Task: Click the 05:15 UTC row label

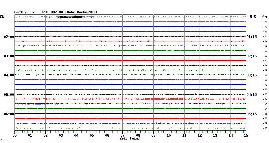Action: click(x=252, y=114)
